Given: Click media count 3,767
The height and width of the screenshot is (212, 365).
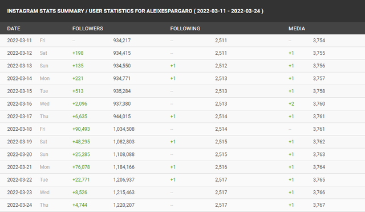Looking at the screenshot, I should click(319, 205).
